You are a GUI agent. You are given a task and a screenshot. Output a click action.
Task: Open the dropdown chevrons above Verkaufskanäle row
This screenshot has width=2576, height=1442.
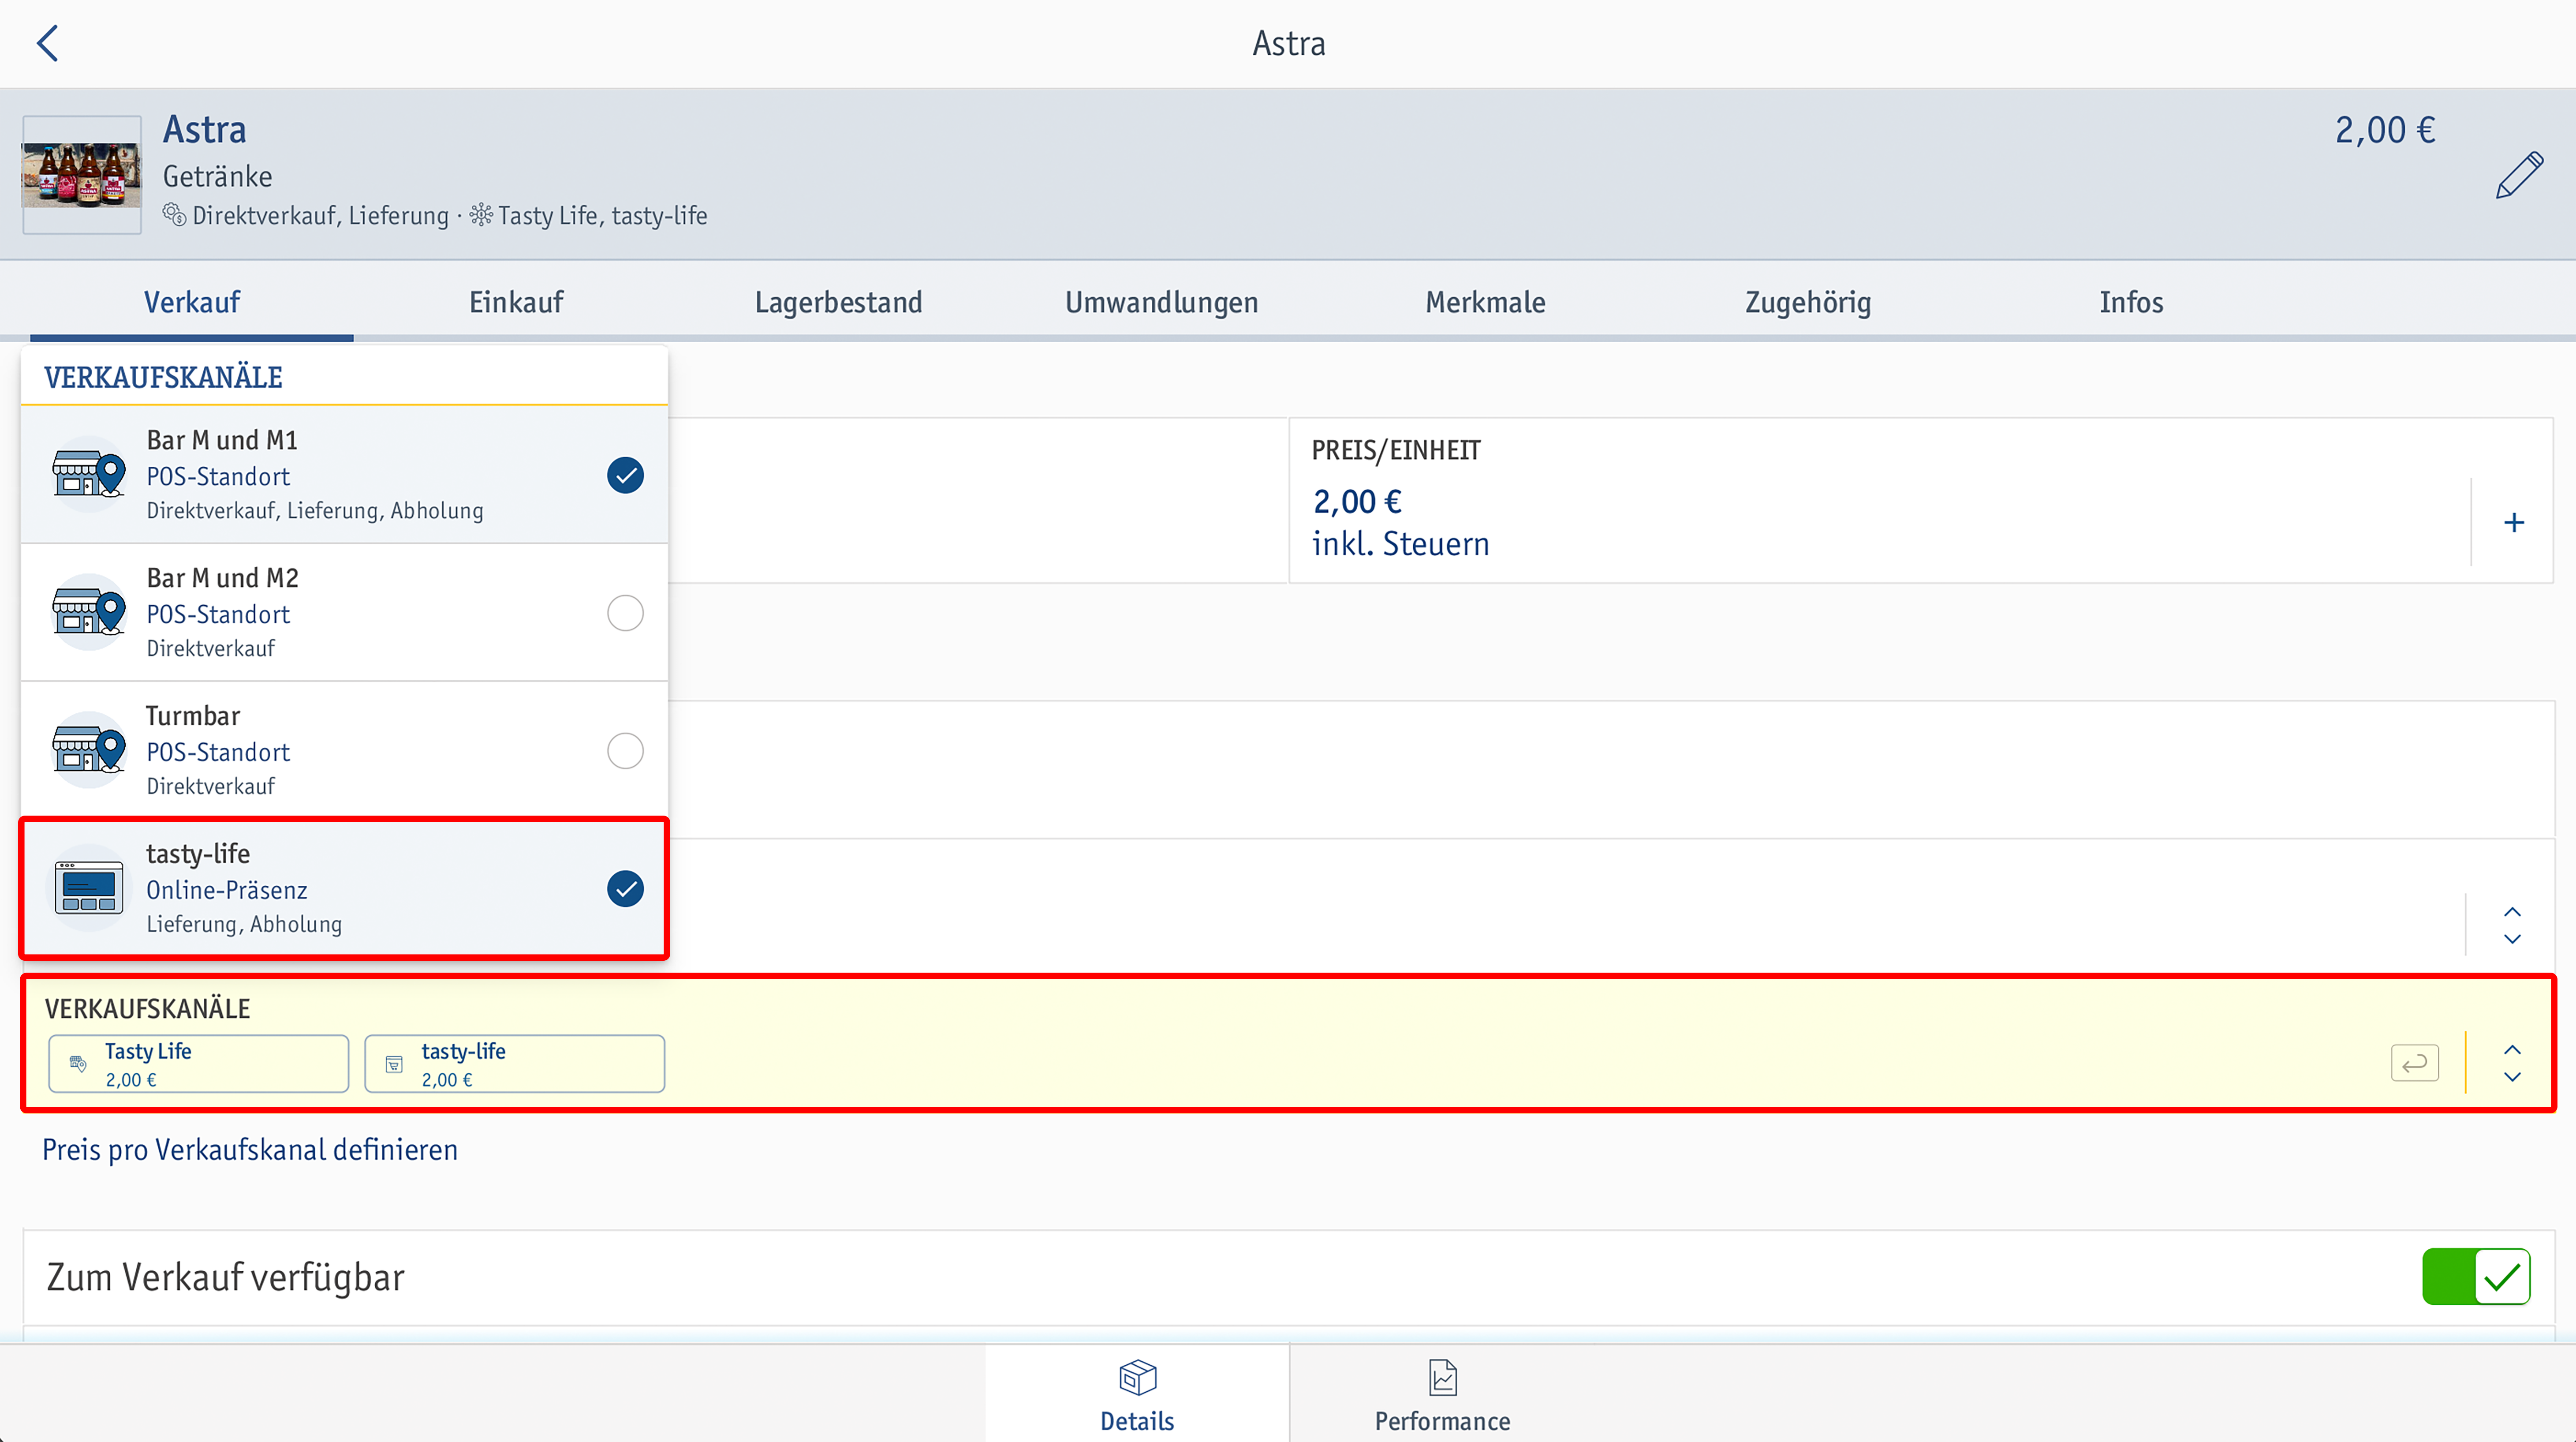pyautogui.click(x=2512, y=925)
